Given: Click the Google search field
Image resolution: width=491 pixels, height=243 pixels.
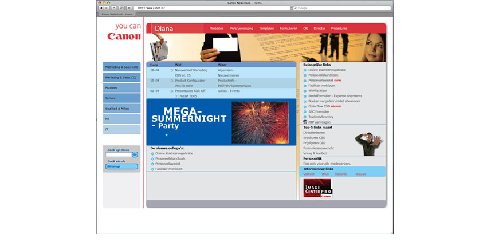Looking at the screenshot, I should point(341,8).
